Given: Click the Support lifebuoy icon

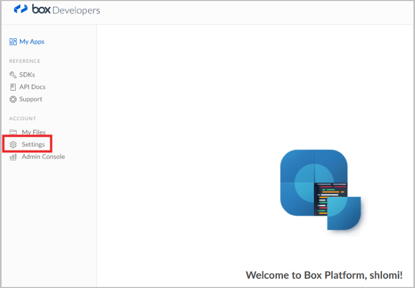Looking at the screenshot, I should click(13, 99).
